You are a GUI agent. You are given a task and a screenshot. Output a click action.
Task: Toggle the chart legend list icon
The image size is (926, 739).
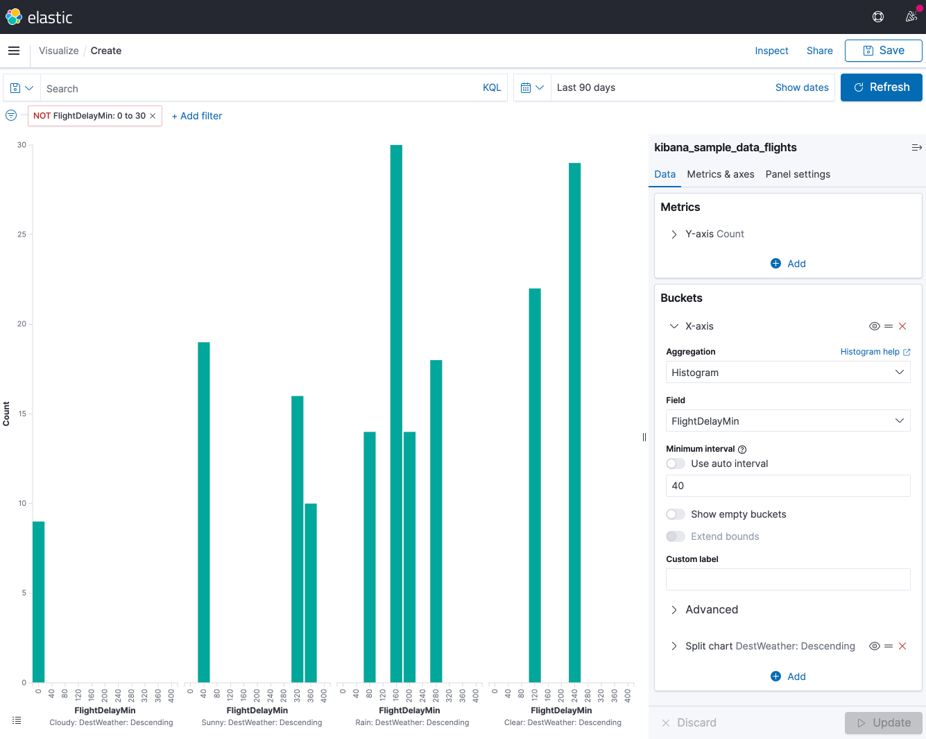(17, 720)
